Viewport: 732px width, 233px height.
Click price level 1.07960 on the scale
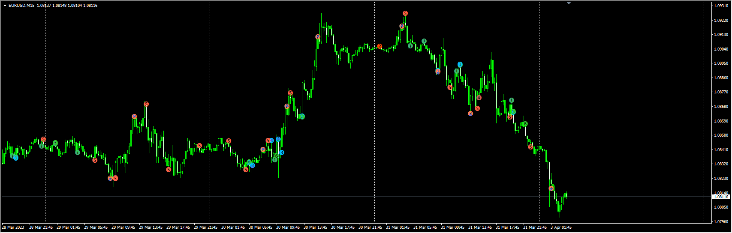pyautogui.click(x=721, y=222)
